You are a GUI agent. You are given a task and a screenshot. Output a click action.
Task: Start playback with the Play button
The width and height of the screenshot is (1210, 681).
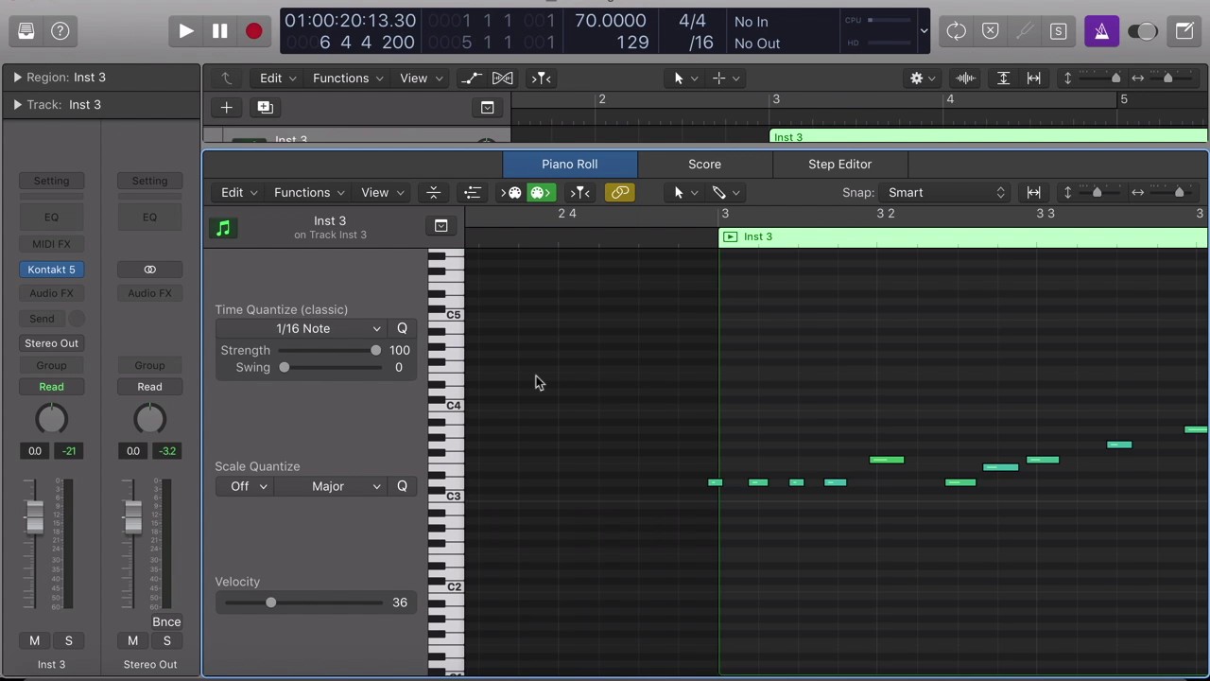(186, 31)
